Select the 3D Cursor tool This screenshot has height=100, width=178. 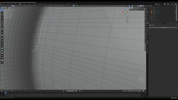pos(2,13)
